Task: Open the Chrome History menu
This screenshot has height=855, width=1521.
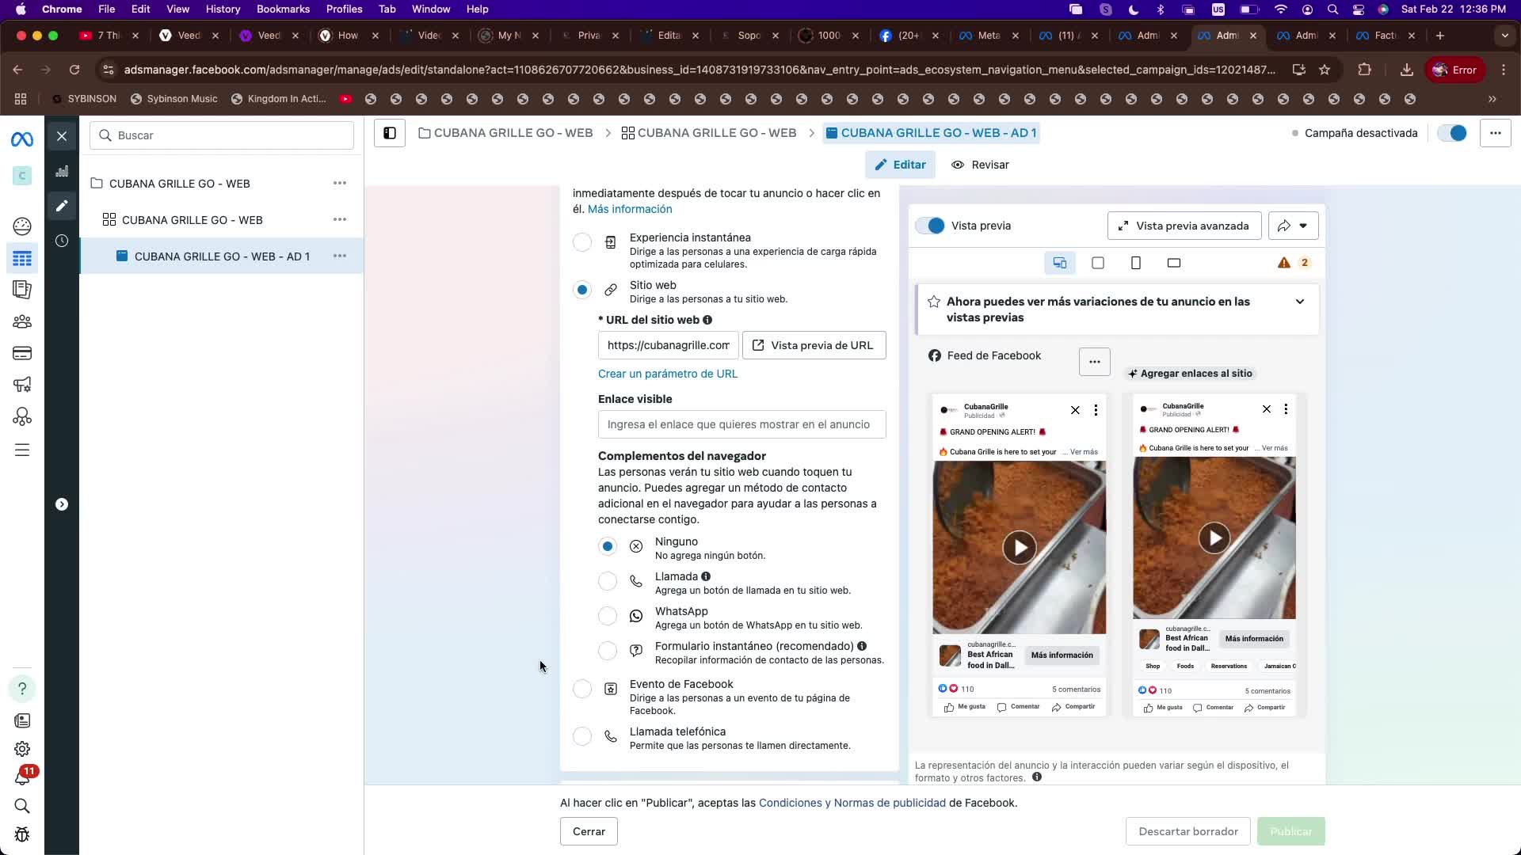Action: point(223,9)
